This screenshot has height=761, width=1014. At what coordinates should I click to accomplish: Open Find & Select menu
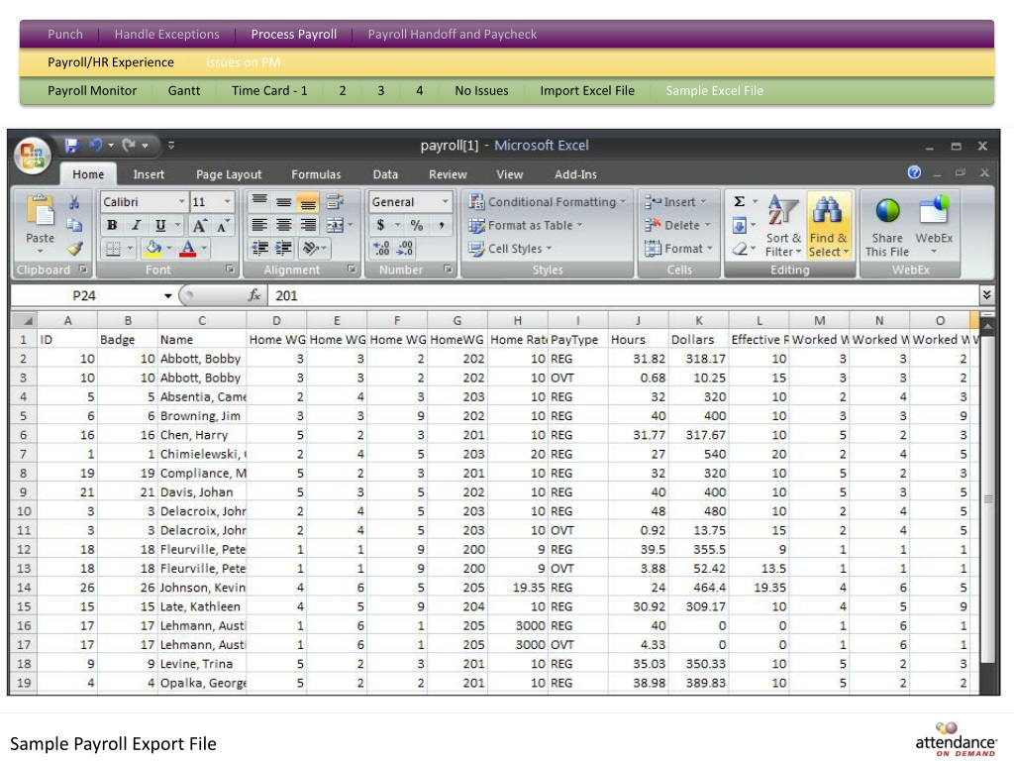(828, 226)
